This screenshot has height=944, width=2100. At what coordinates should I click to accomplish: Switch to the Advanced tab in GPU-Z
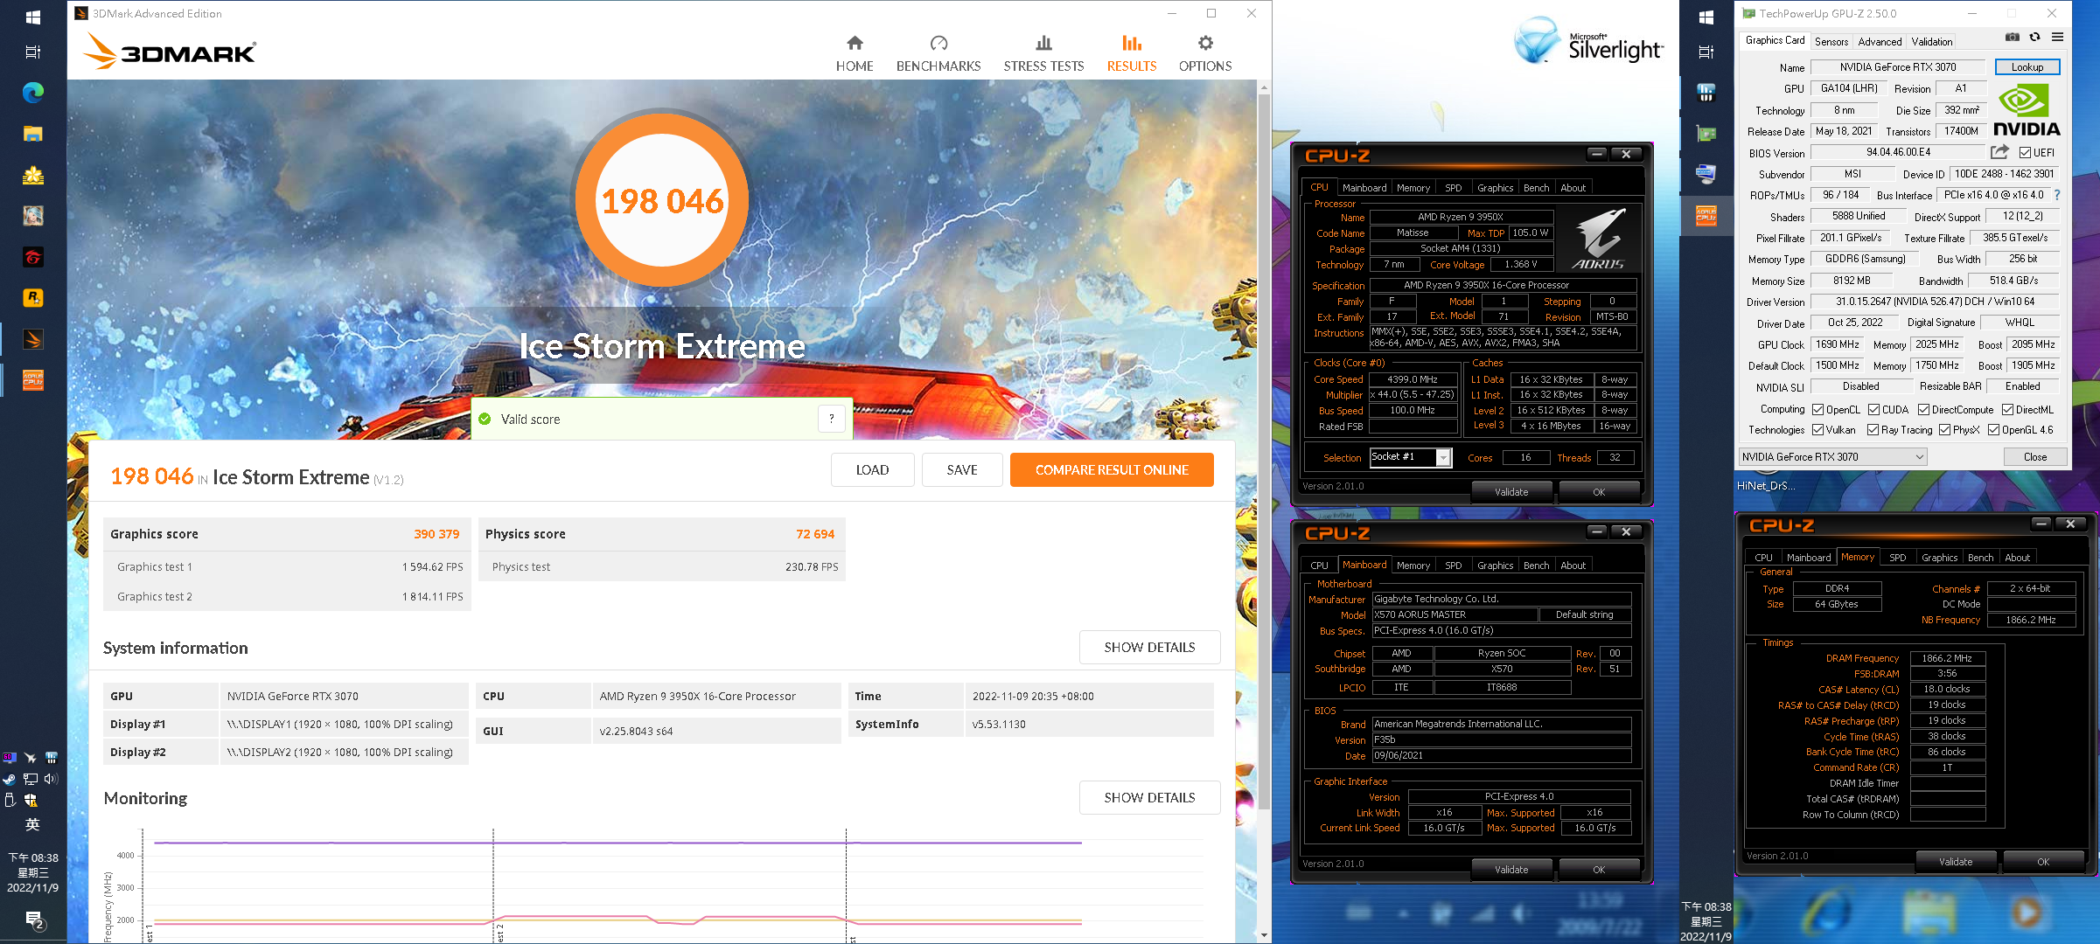pyautogui.click(x=1880, y=42)
